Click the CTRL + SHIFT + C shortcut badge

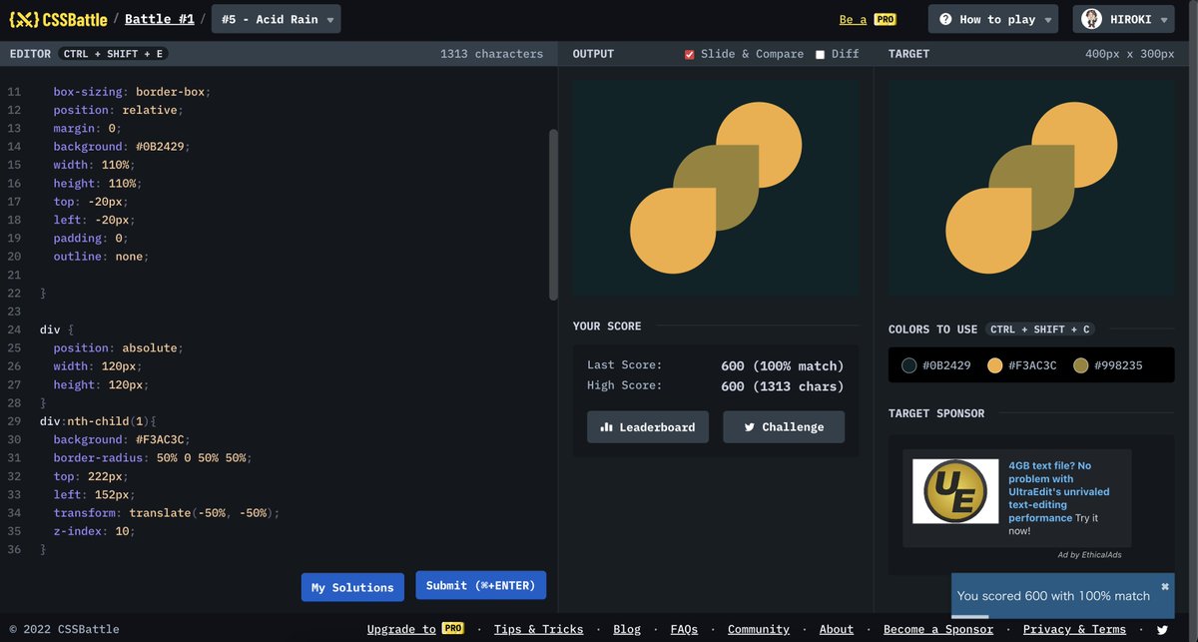(1038, 329)
